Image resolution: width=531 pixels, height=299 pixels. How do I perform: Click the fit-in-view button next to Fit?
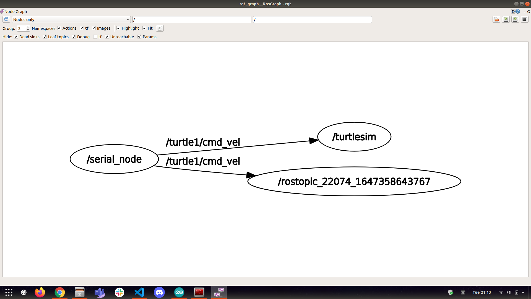click(x=160, y=28)
